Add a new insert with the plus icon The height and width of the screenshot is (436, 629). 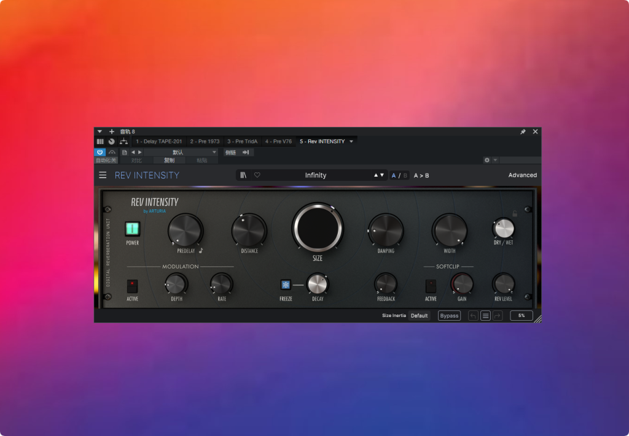pyautogui.click(x=112, y=131)
